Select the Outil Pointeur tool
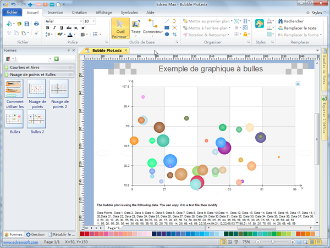Image resolution: width=330 pixels, height=248 pixels. 120,28
